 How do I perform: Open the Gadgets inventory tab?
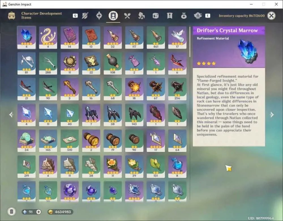point(155,16)
